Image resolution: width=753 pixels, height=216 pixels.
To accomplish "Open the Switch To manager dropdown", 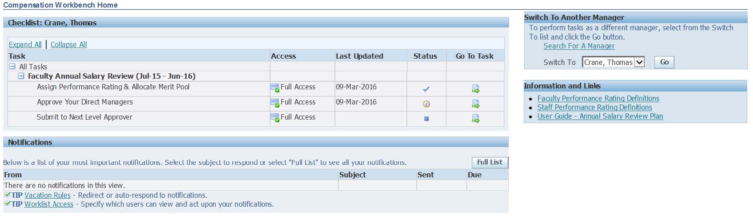I will point(639,62).
